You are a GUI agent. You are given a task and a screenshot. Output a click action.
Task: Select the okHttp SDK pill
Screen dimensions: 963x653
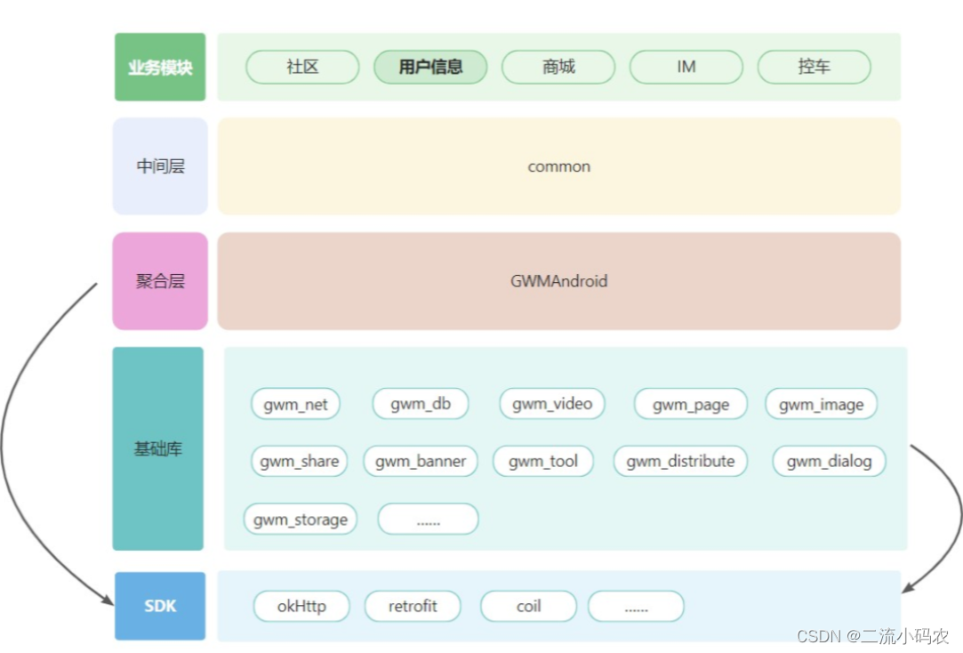(301, 607)
